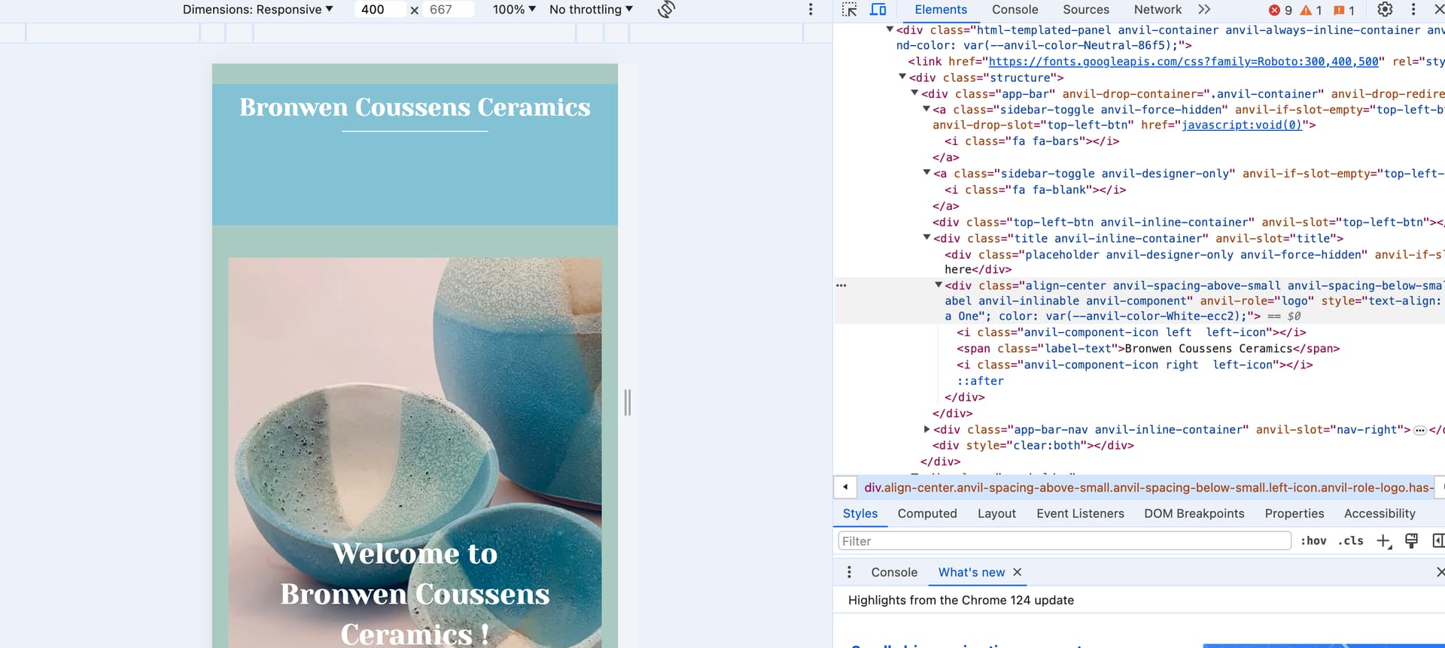Click the breadcrumb div.align-center.anvil-spacing-above-small
The image size is (1445, 648).
tap(1148, 487)
